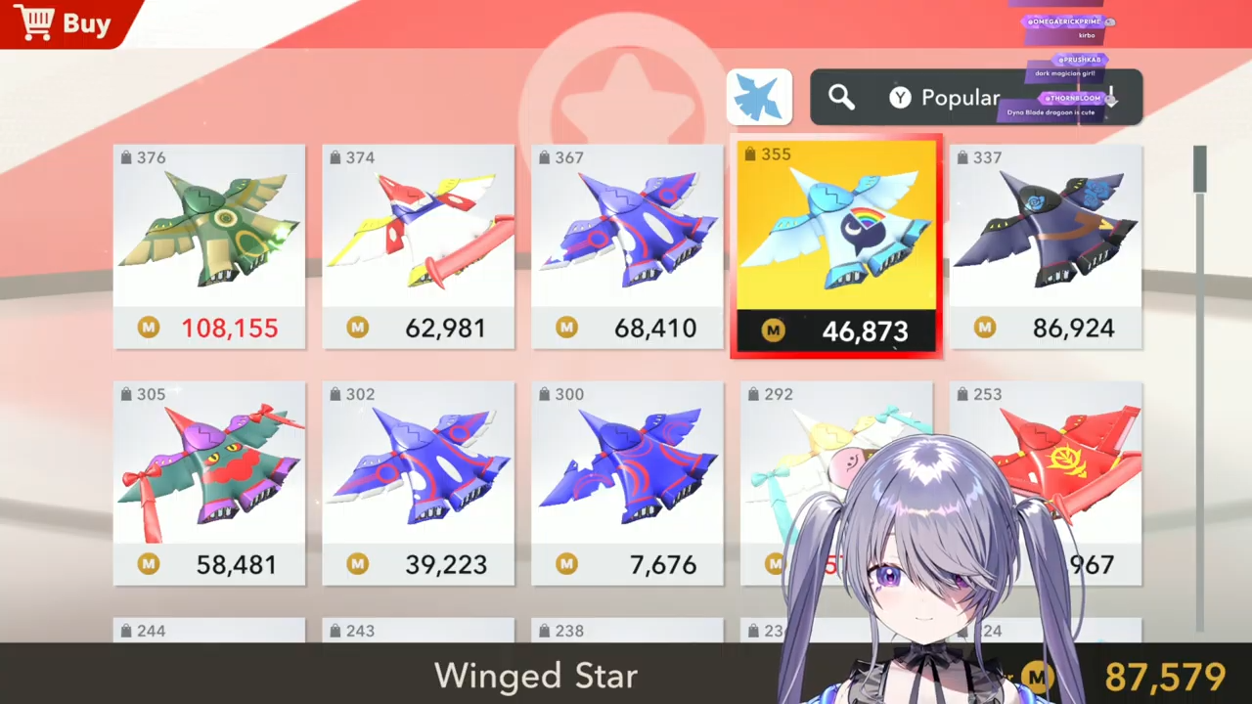Choose the green star design priced 108,155
The height and width of the screenshot is (704, 1252).
click(209, 246)
